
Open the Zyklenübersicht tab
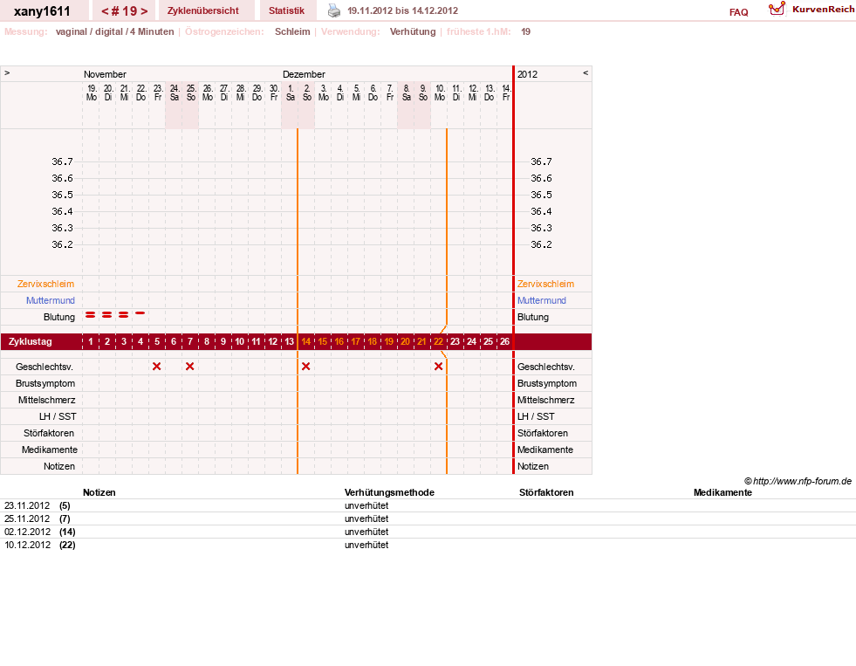[x=203, y=10]
